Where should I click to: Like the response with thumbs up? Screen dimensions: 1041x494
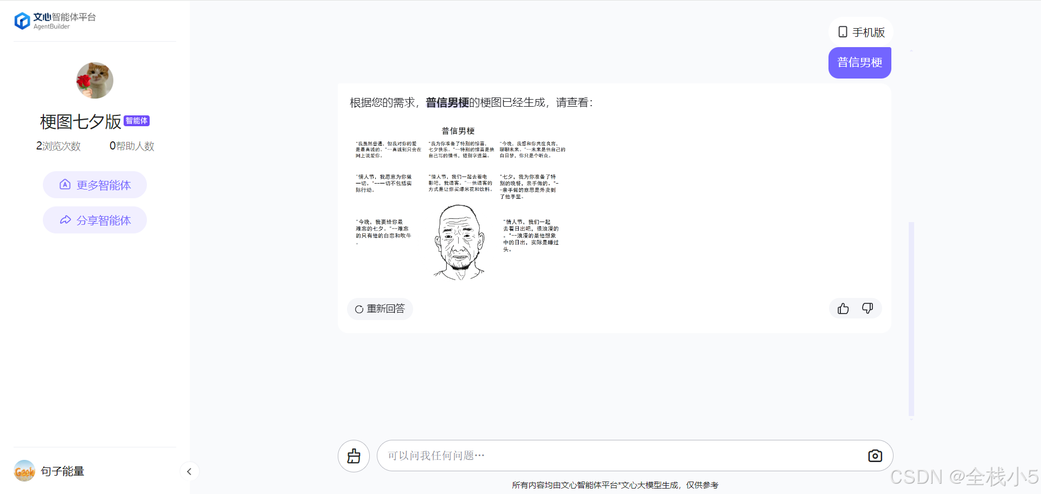(x=843, y=308)
